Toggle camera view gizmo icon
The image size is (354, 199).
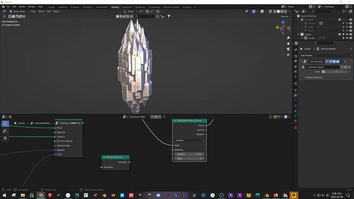288,49
